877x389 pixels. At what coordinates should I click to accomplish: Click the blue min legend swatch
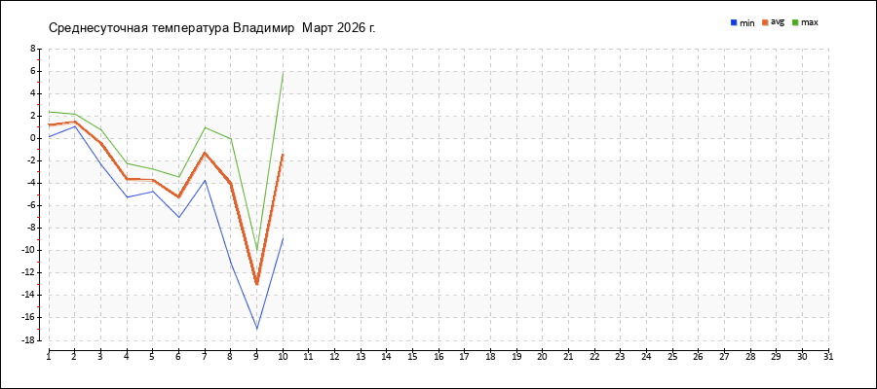[733, 21]
